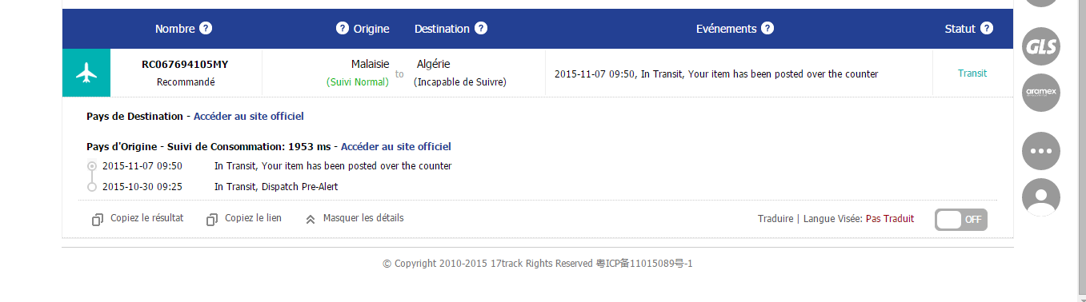Open the user profile avatar icon

[x=1041, y=197]
